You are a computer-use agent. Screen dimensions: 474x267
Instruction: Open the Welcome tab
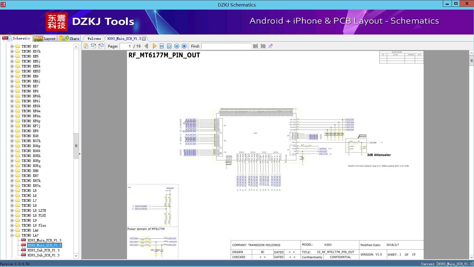click(x=94, y=39)
